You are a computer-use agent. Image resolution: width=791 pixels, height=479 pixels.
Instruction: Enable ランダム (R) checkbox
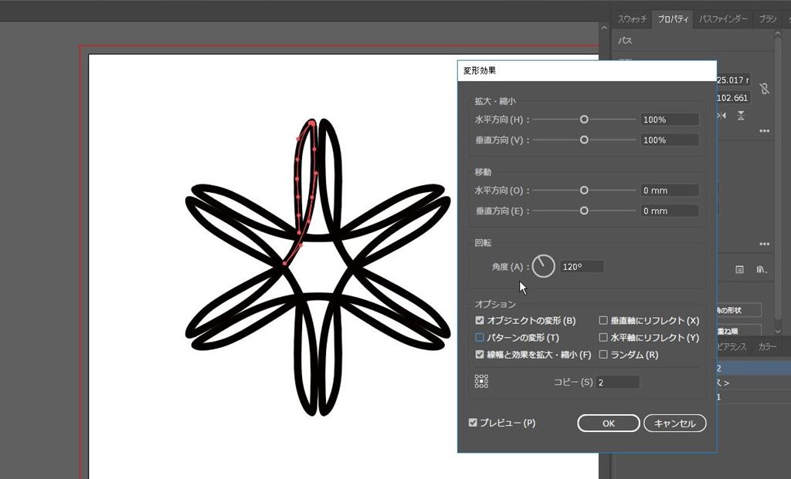pyautogui.click(x=603, y=355)
